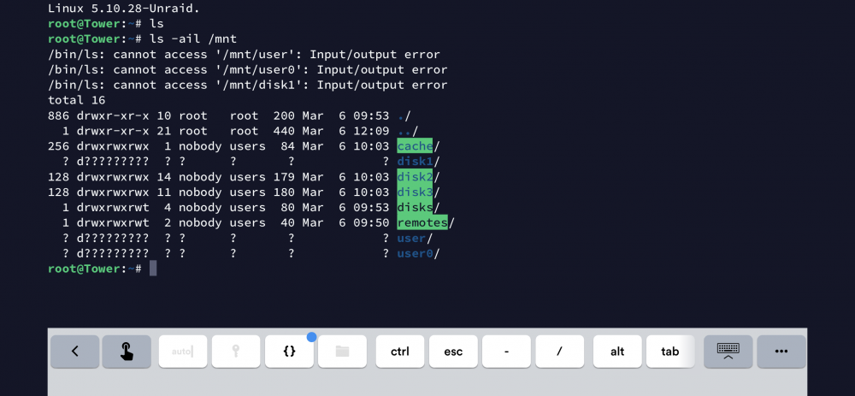
Task: Open the curly braces snippets key
Action: click(x=290, y=352)
